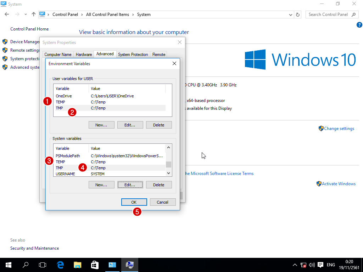Open Device Manager link
The image size is (363, 272).
point(25,42)
